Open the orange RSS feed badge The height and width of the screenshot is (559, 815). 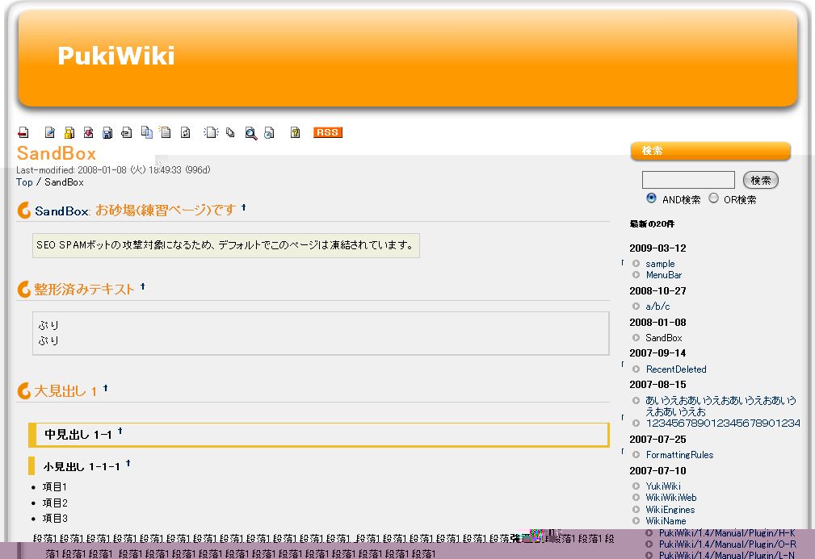pos(328,132)
